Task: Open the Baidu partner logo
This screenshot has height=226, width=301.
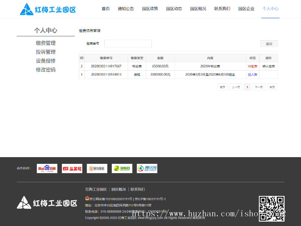Action: point(47,168)
